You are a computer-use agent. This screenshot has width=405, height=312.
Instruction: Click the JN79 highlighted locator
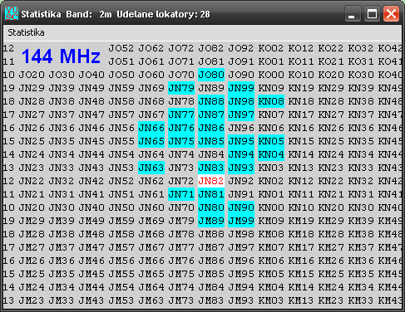coord(181,88)
